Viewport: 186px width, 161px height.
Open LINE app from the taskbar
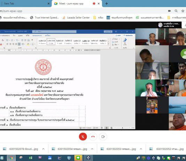coord(78,158)
